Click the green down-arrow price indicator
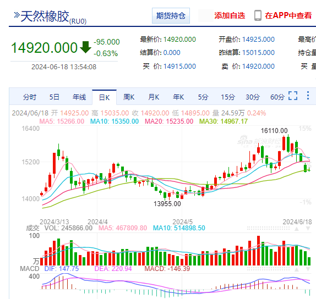 pyautogui.click(x=85, y=47)
